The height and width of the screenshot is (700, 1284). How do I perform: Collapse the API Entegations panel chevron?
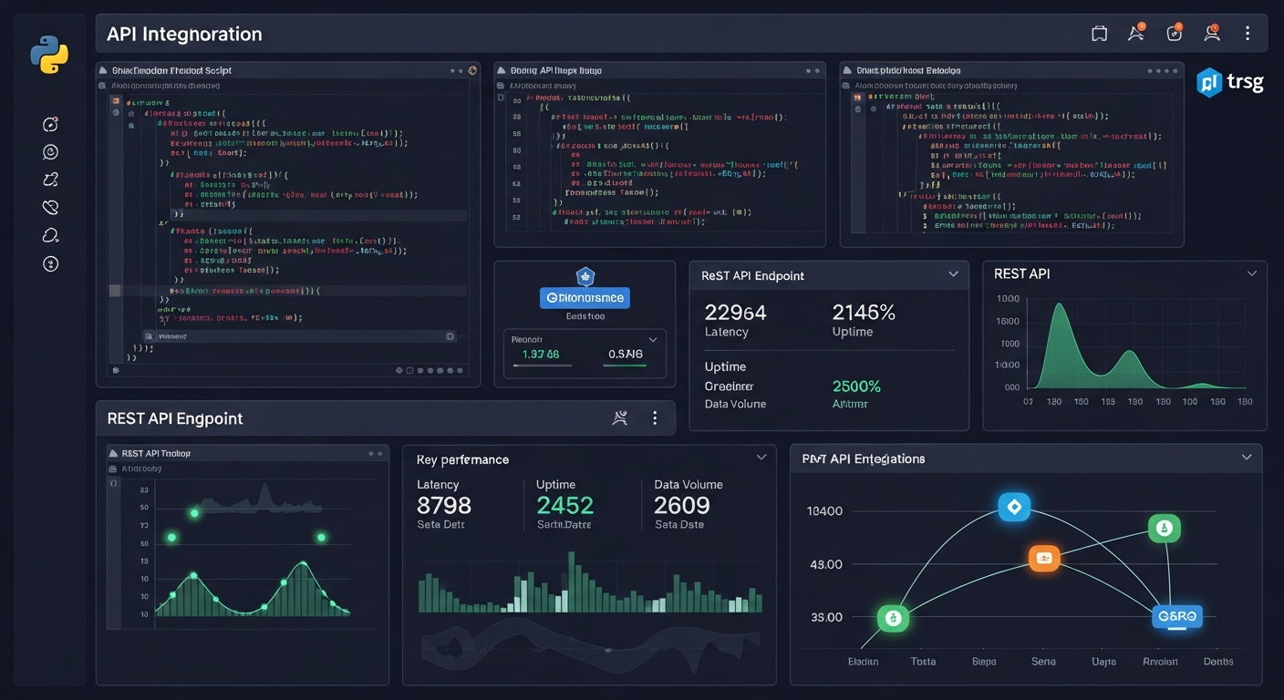tap(1247, 458)
